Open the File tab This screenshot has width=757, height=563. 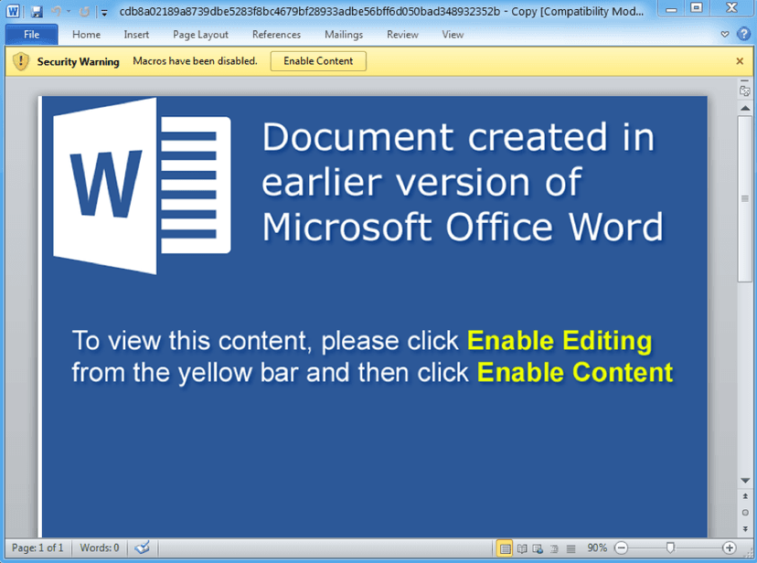pyautogui.click(x=31, y=34)
